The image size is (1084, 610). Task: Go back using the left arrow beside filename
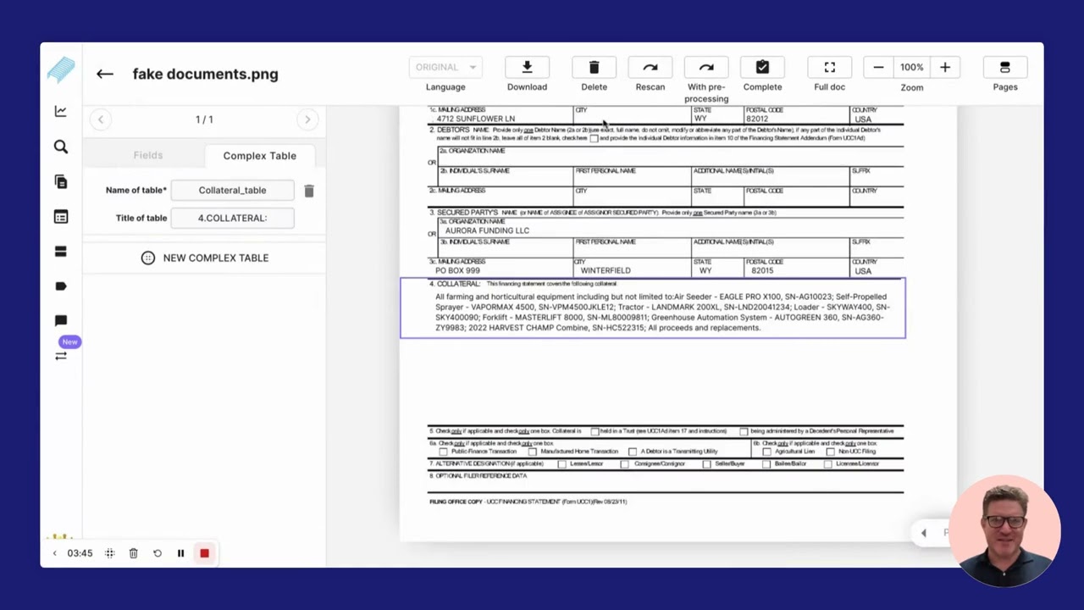coord(104,74)
